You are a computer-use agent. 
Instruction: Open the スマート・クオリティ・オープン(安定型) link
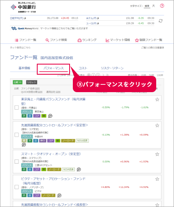click(x=51, y=154)
